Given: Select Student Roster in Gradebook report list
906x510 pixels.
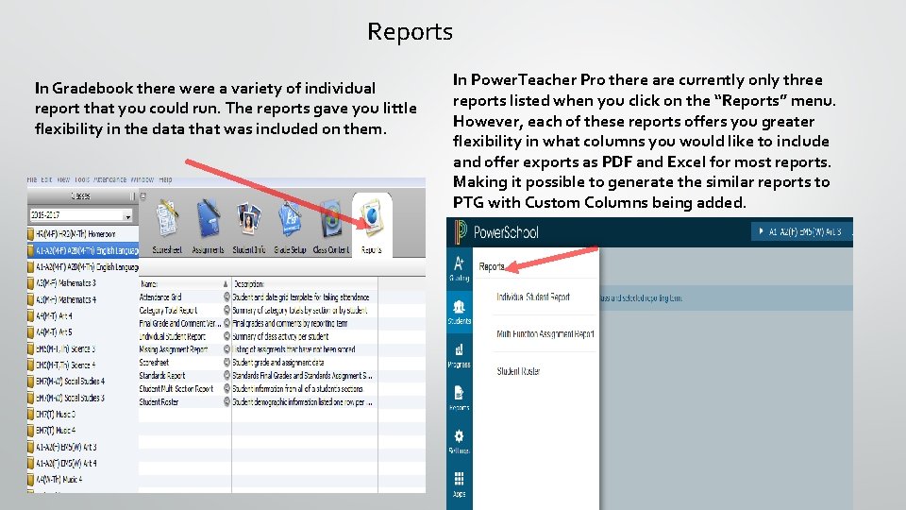Looking at the screenshot, I should point(159,402).
